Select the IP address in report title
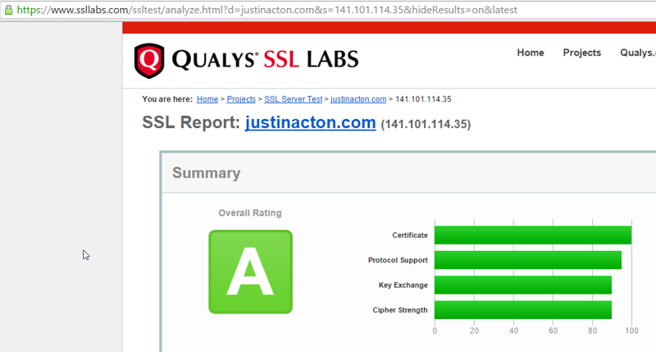 tap(426, 125)
